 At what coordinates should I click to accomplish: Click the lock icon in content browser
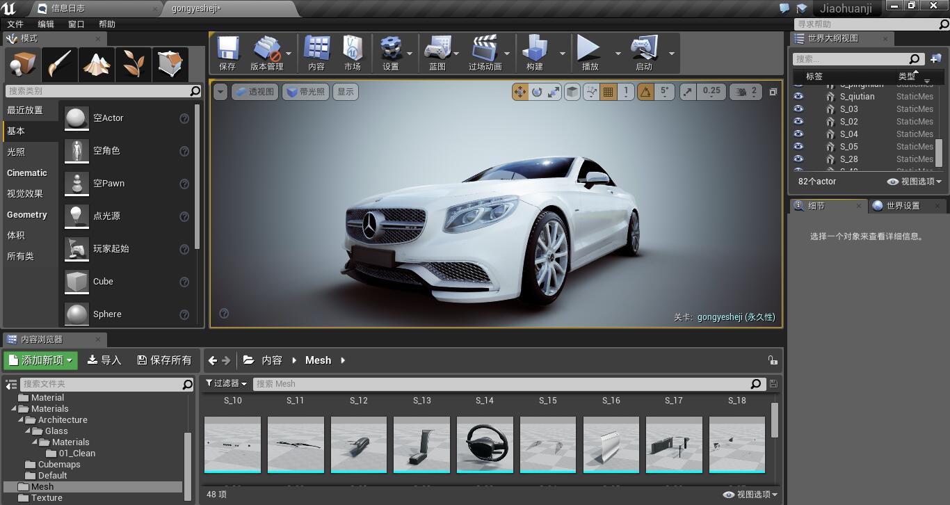point(773,360)
